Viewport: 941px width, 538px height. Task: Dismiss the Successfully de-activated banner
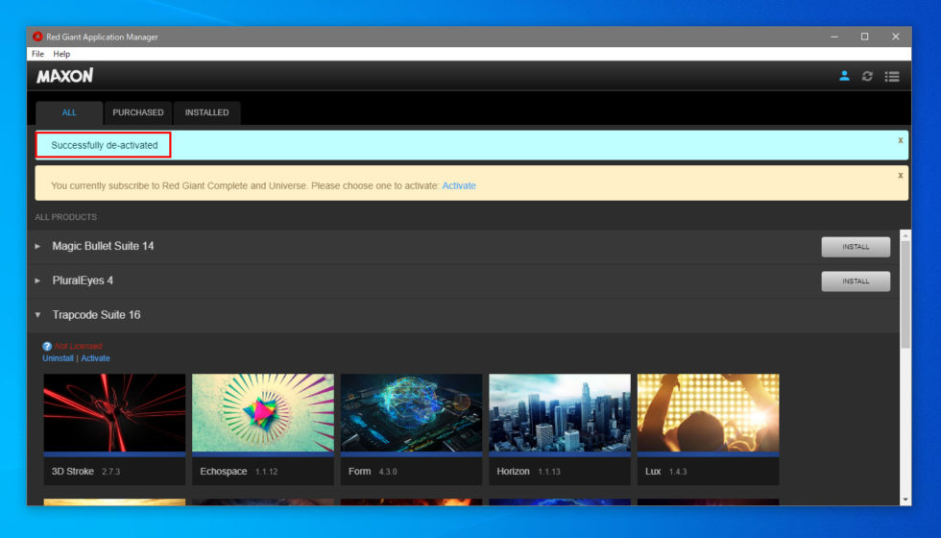tap(901, 140)
